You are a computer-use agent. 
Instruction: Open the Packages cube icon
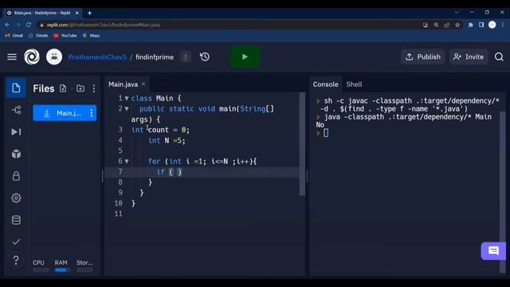[16, 154]
